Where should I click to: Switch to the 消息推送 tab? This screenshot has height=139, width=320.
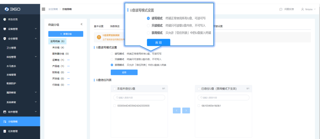click(115, 26)
